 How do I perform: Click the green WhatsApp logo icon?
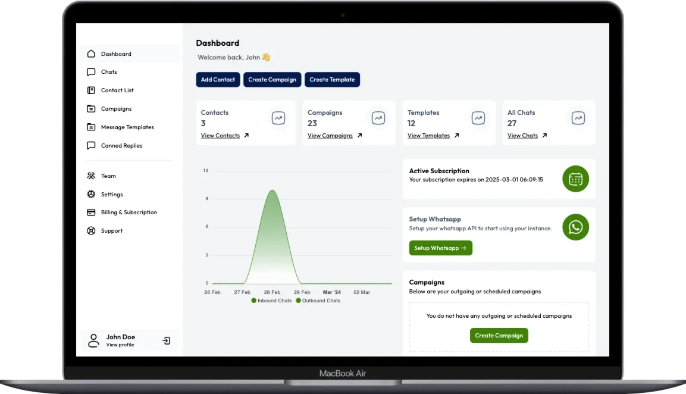click(575, 227)
